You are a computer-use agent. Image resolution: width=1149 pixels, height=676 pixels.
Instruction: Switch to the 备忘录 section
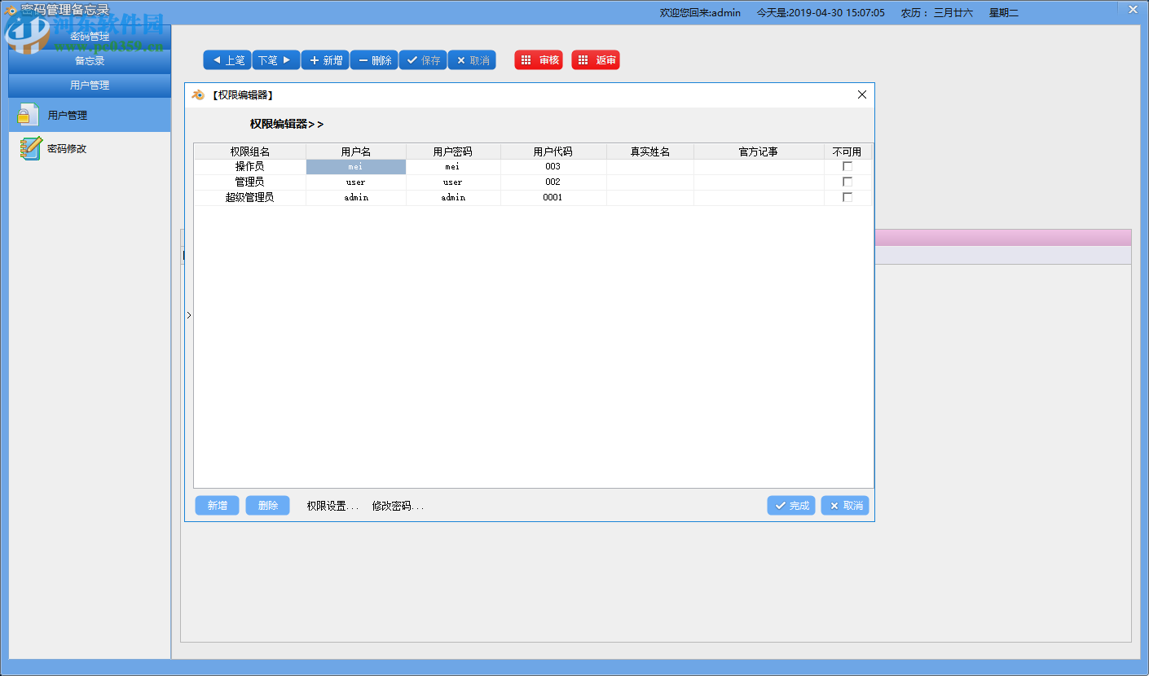click(90, 60)
